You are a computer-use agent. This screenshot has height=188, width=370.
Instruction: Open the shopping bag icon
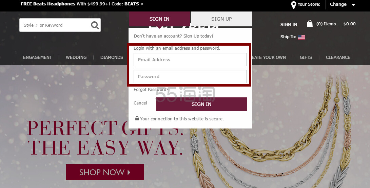310,24
